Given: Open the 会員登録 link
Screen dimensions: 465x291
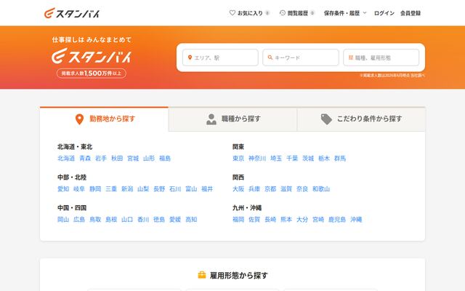Looking at the screenshot, I should [x=411, y=13].
